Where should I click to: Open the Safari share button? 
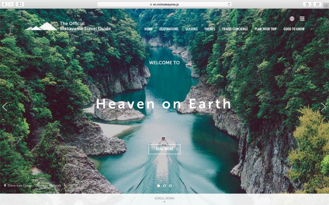(307, 4)
